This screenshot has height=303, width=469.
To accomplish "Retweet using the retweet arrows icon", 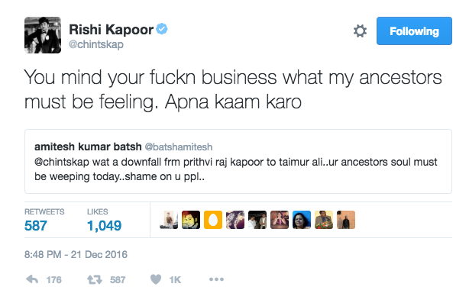I will pos(95,279).
